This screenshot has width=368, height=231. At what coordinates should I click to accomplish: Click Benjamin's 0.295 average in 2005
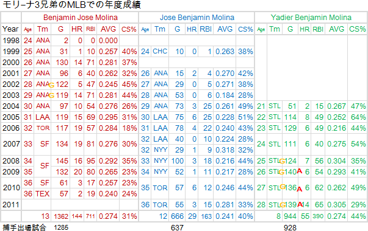(108, 117)
